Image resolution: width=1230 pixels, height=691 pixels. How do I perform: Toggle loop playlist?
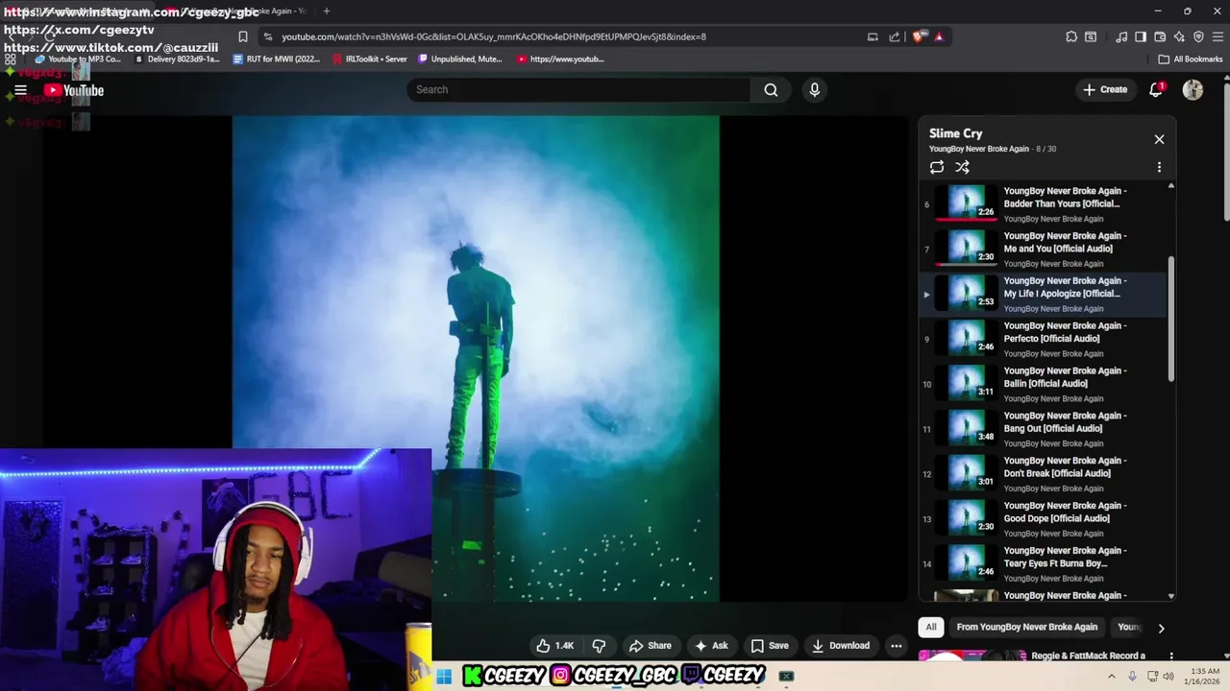937,167
